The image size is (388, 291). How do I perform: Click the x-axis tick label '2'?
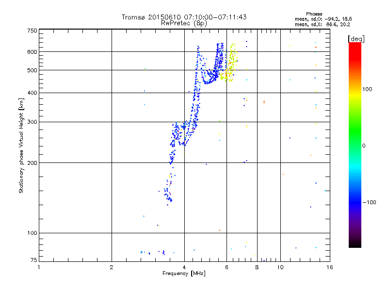112,267
